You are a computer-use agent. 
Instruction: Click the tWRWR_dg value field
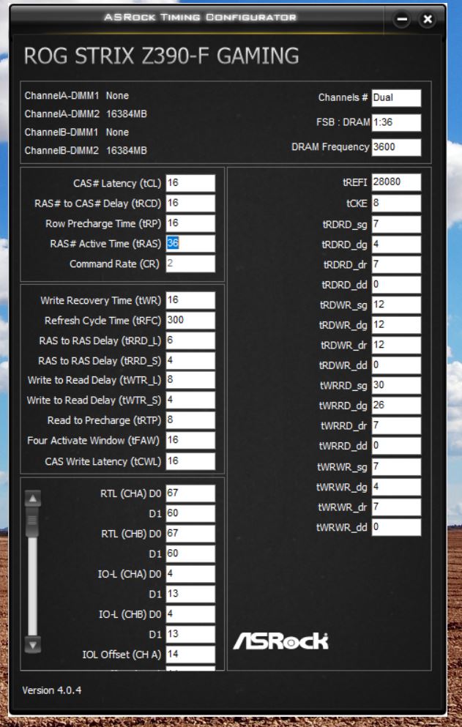click(396, 487)
